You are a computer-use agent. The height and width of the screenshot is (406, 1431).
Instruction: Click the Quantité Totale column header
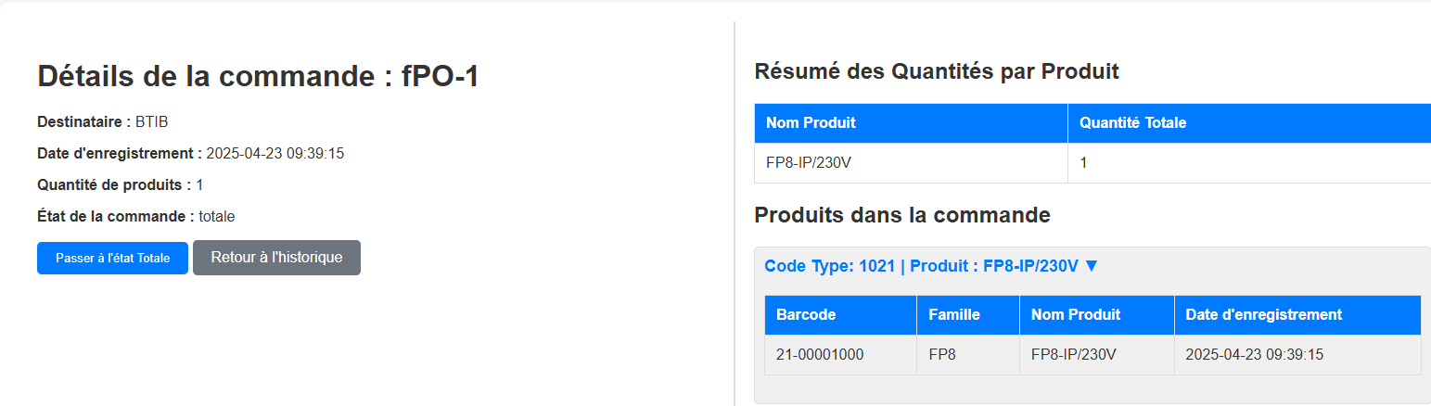(1132, 122)
